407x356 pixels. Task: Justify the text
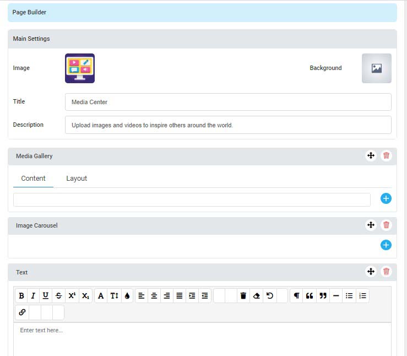click(180, 295)
